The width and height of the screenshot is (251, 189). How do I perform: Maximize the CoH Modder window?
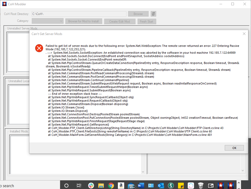click(x=233, y=4)
